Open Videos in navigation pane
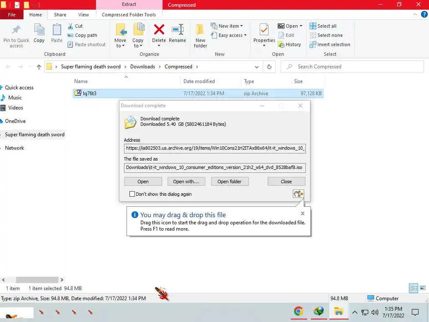 [16, 108]
